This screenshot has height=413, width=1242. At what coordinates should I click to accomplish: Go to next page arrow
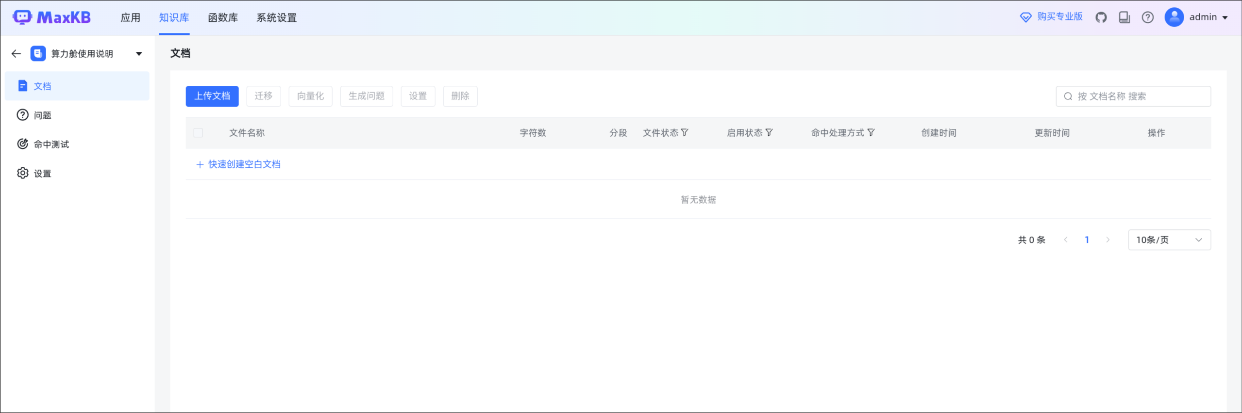[x=1108, y=239]
